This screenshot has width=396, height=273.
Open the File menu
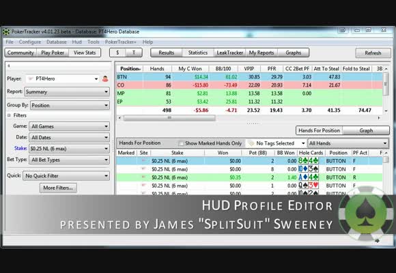click(10, 42)
